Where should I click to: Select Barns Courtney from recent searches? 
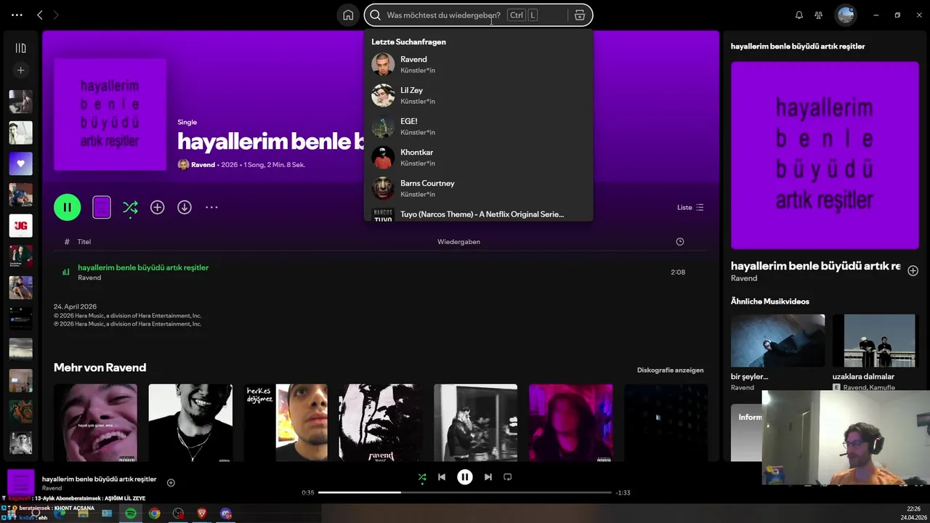tap(478, 188)
